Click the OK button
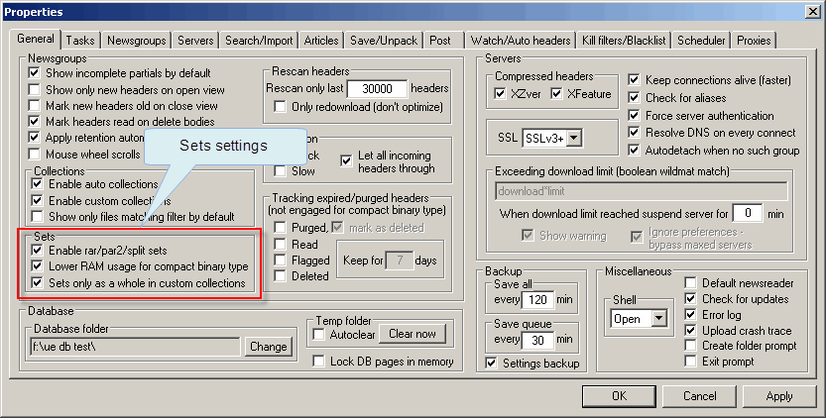826x418 pixels. [x=619, y=396]
